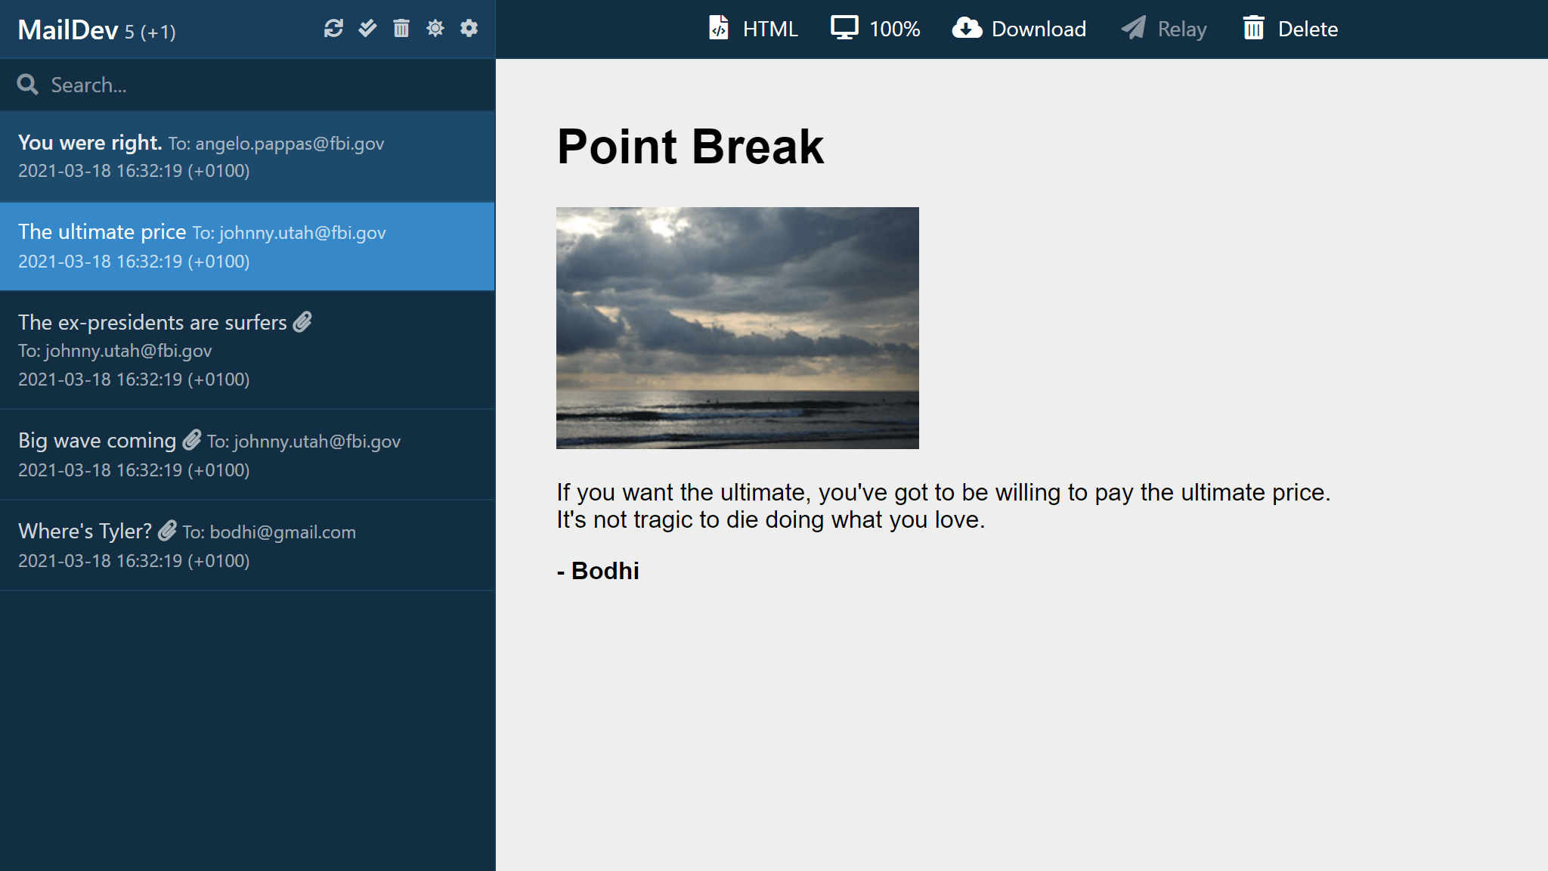Screen dimensions: 1548x871
Task: Refresh the inbox with the refresh icon
Action: pyautogui.click(x=335, y=29)
